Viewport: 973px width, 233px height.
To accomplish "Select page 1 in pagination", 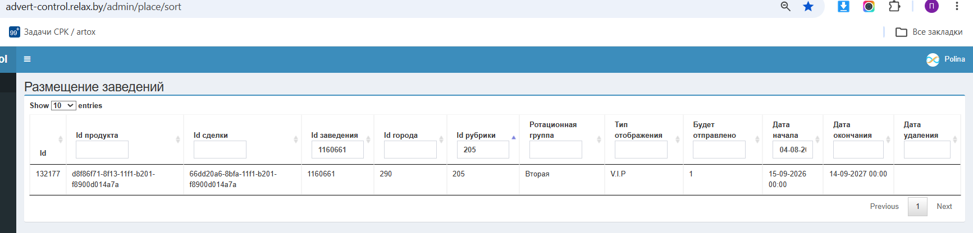I will point(918,207).
